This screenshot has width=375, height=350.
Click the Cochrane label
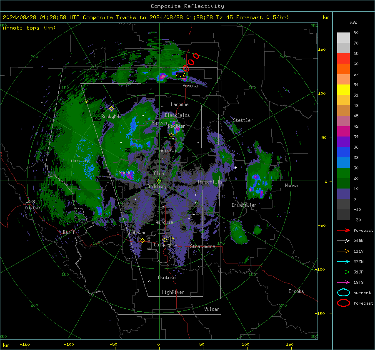pyautogui.click(x=136, y=233)
